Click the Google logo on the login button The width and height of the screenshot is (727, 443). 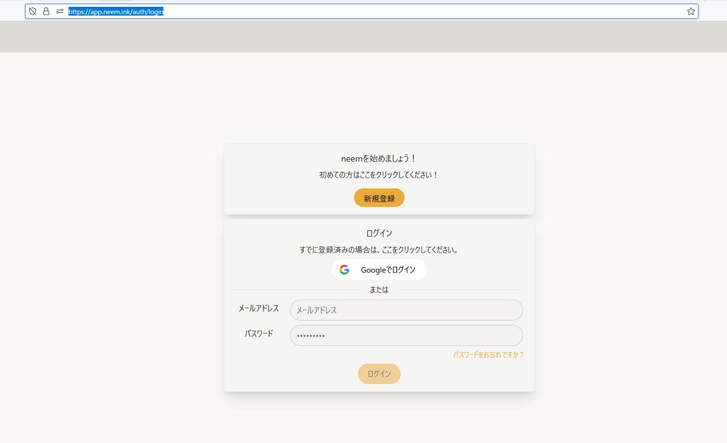click(345, 270)
